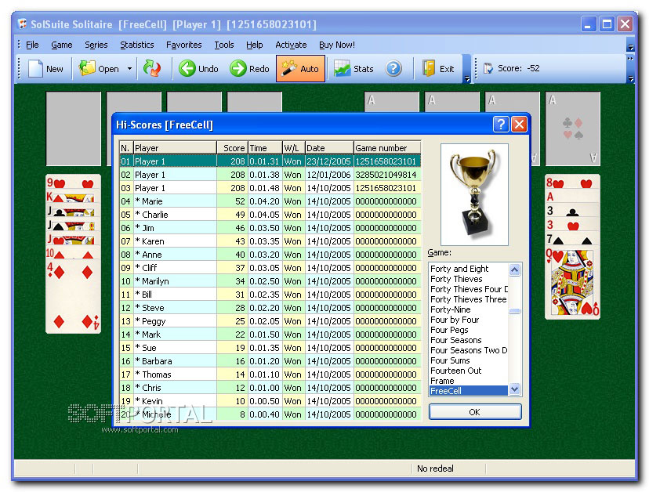Expand the main toolbar overflow chevron
Image resolution: width=649 pixels, height=492 pixels.
point(467,78)
